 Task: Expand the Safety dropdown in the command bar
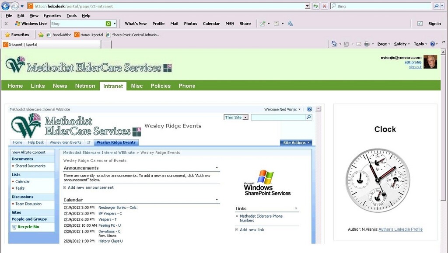click(401, 44)
